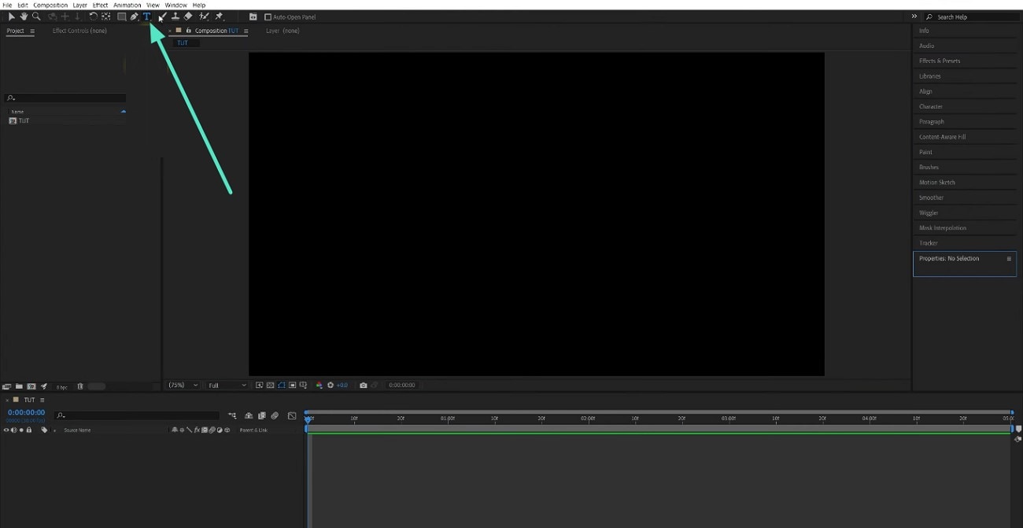Click the New Composition icon in Project panel
Viewport: 1023px width, 528px height.
pos(31,386)
